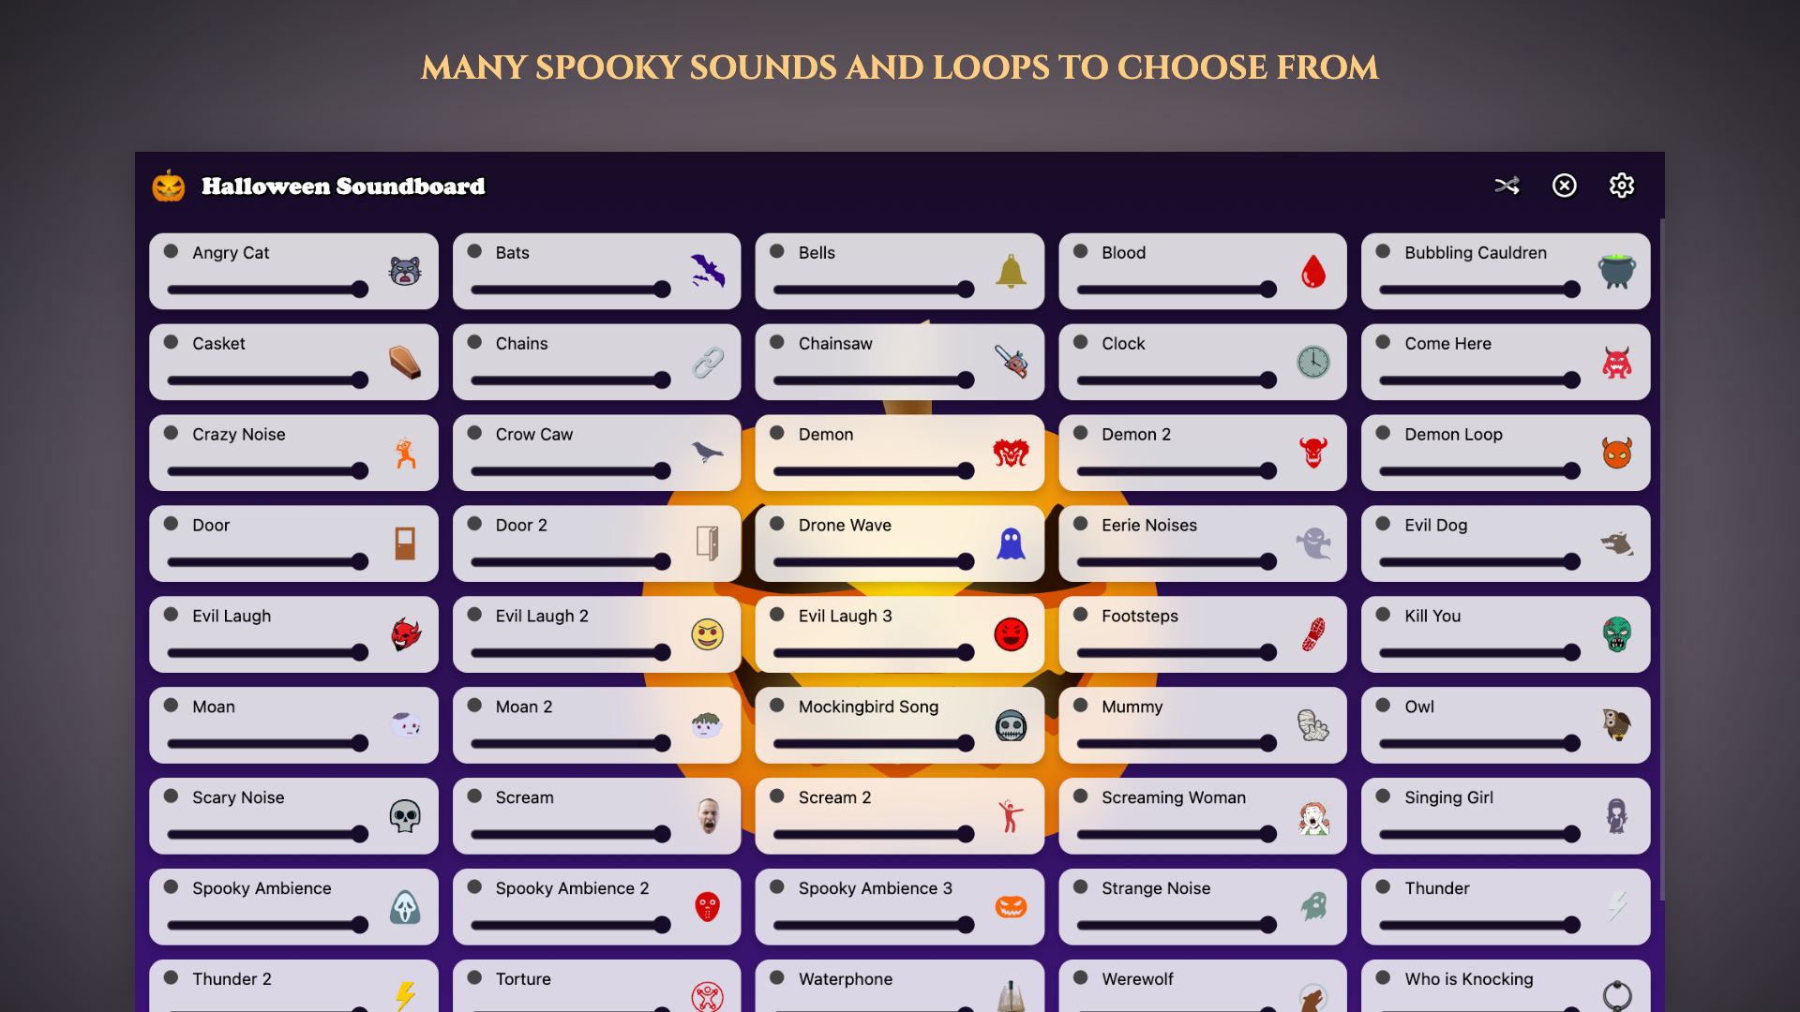Viewport: 1800px width, 1012px height.
Task: Click the Halloween Soundboard pumpkin logo
Action: point(169,186)
